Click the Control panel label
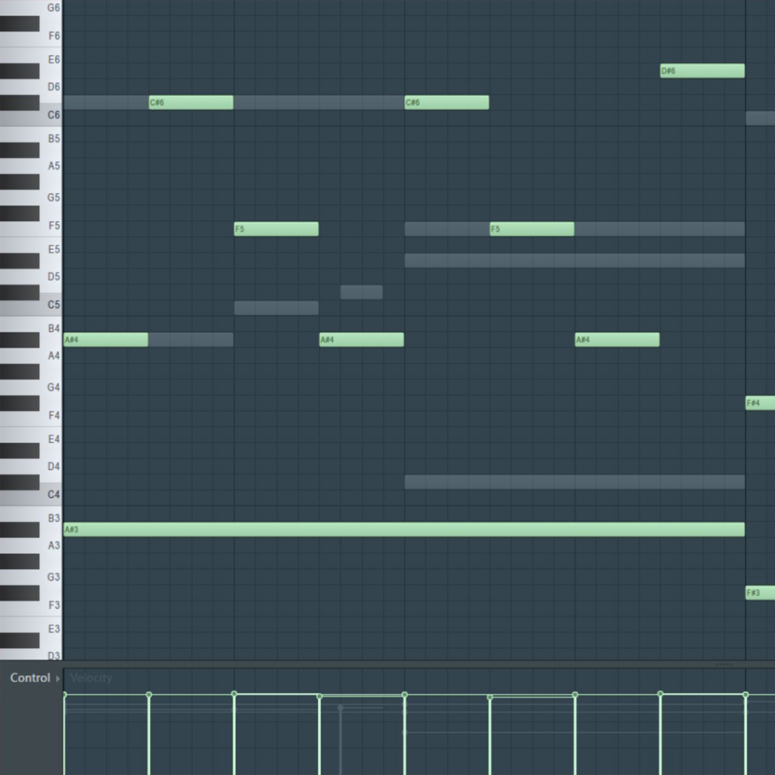Screen dimensions: 775x775 30,678
